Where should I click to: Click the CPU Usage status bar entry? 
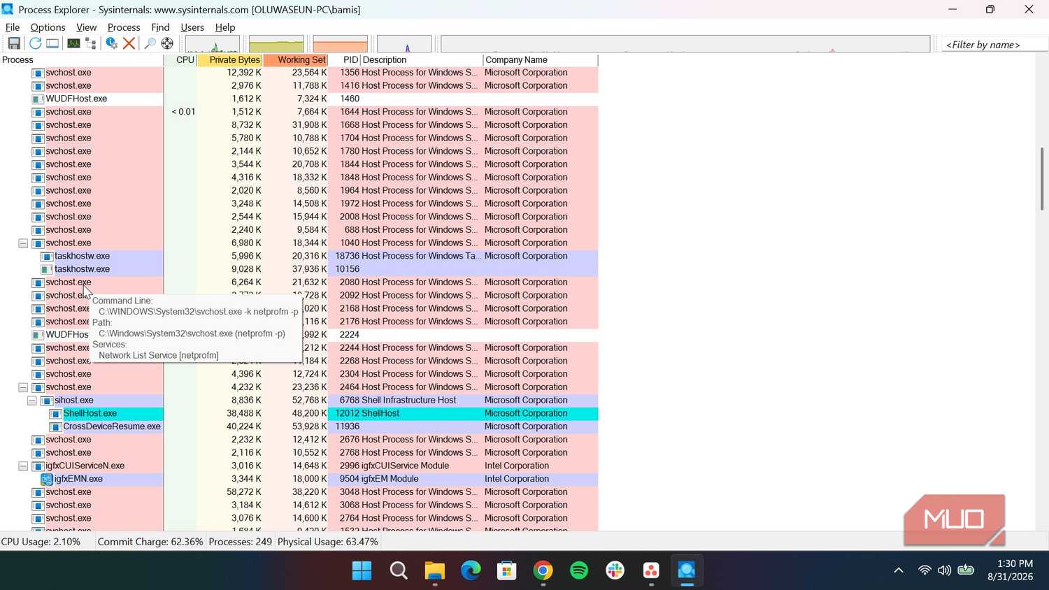click(x=41, y=542)
